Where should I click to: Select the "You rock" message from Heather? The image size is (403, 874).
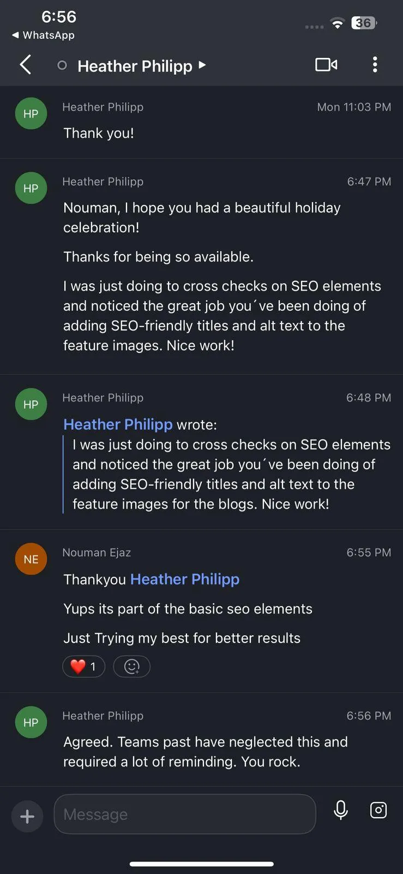click(x=205, y=752)
